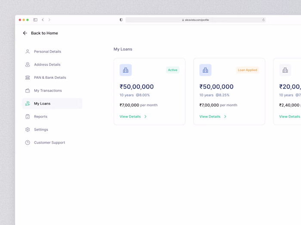Open Settings from sidebar

[x=41, y=129]
